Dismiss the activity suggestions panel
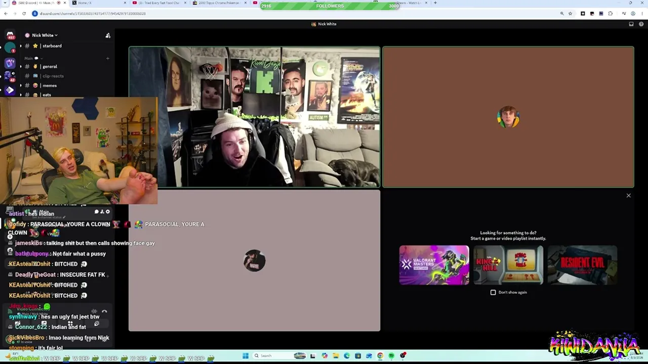 tap(629, 196)
